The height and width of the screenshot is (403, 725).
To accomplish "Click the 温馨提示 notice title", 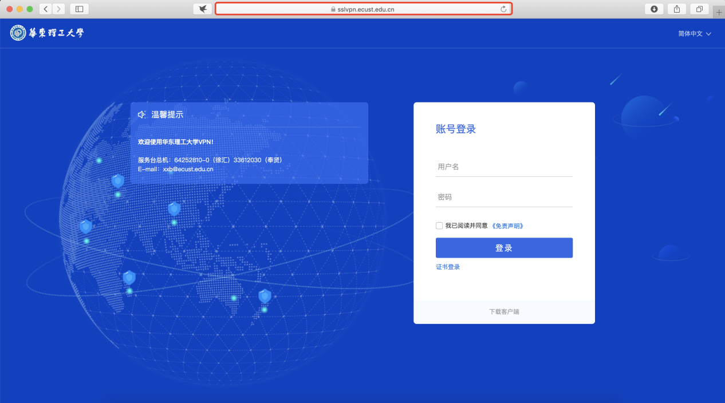I will point(167,114).
